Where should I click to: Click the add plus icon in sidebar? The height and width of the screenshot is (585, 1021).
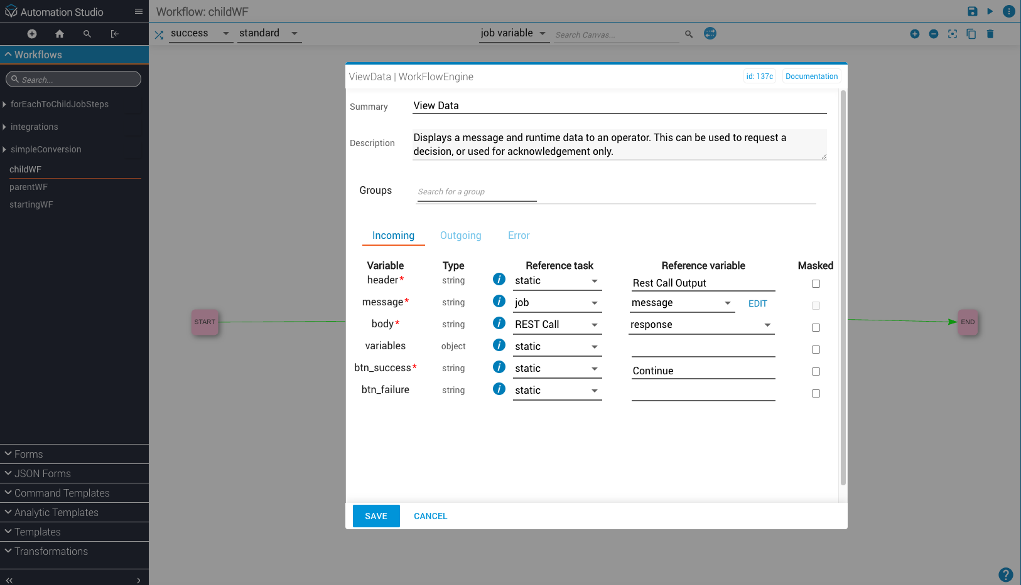tap(32, 34)
